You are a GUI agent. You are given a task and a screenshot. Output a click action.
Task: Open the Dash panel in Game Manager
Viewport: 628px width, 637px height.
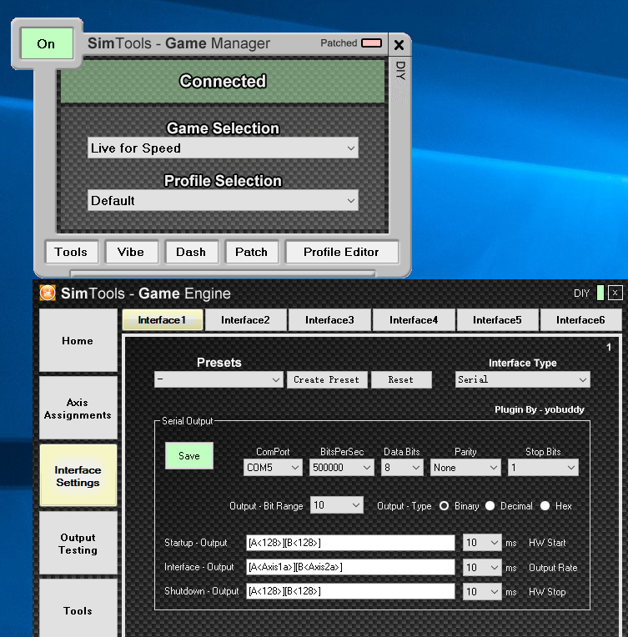tap(191, 252)
